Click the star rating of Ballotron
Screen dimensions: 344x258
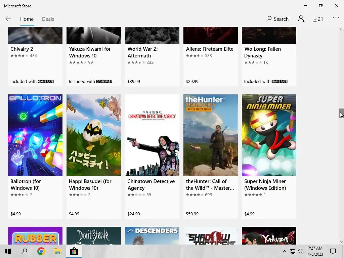[19, 195]
